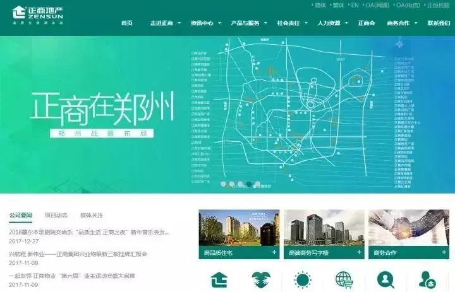Open news about 2018墨尔本歌剧院交响乐 concert
This screenshot has height=292, width=455.
tap(89, 232)
